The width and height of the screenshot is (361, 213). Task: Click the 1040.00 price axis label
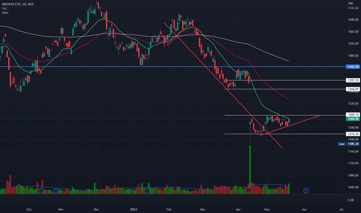(x=353, y=187)
